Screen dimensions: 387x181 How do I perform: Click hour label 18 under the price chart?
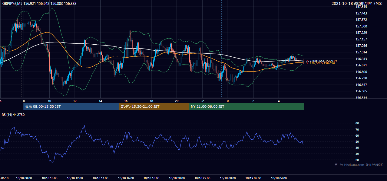click(151, 101)
